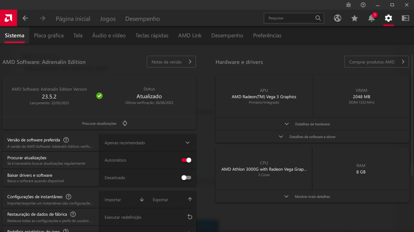This screenshot has height=232, width=414.
Task: Click the 2048 MB VRAM value
Action: (x=361, y=97)
